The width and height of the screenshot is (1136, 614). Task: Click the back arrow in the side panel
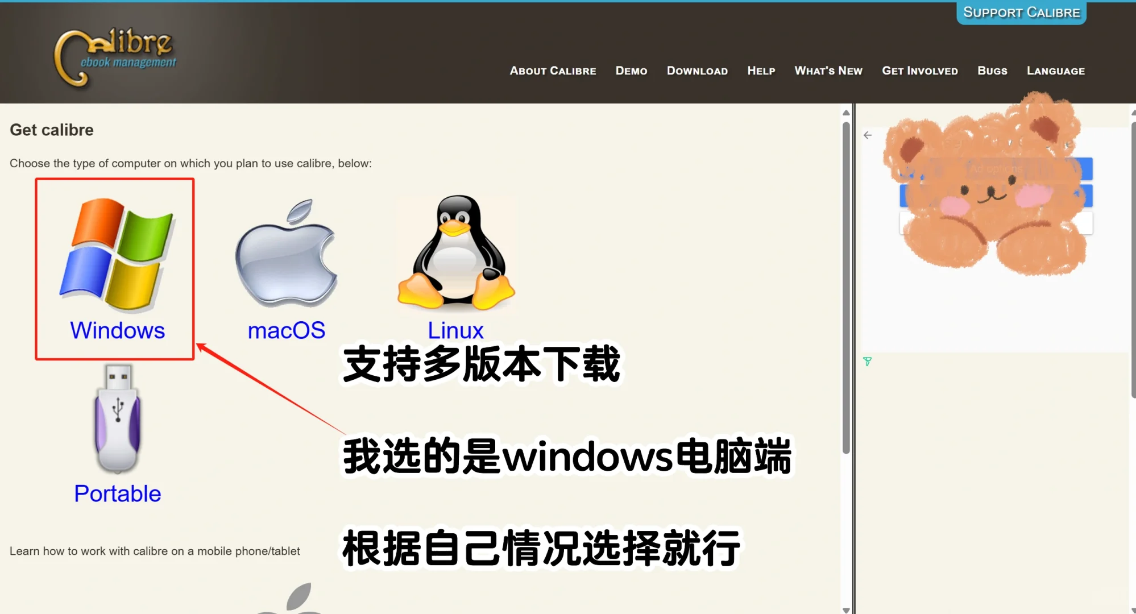(x=867, y=135)
